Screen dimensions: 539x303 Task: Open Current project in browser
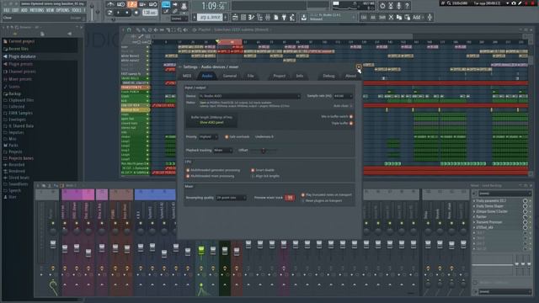click(x=21, y=41)
